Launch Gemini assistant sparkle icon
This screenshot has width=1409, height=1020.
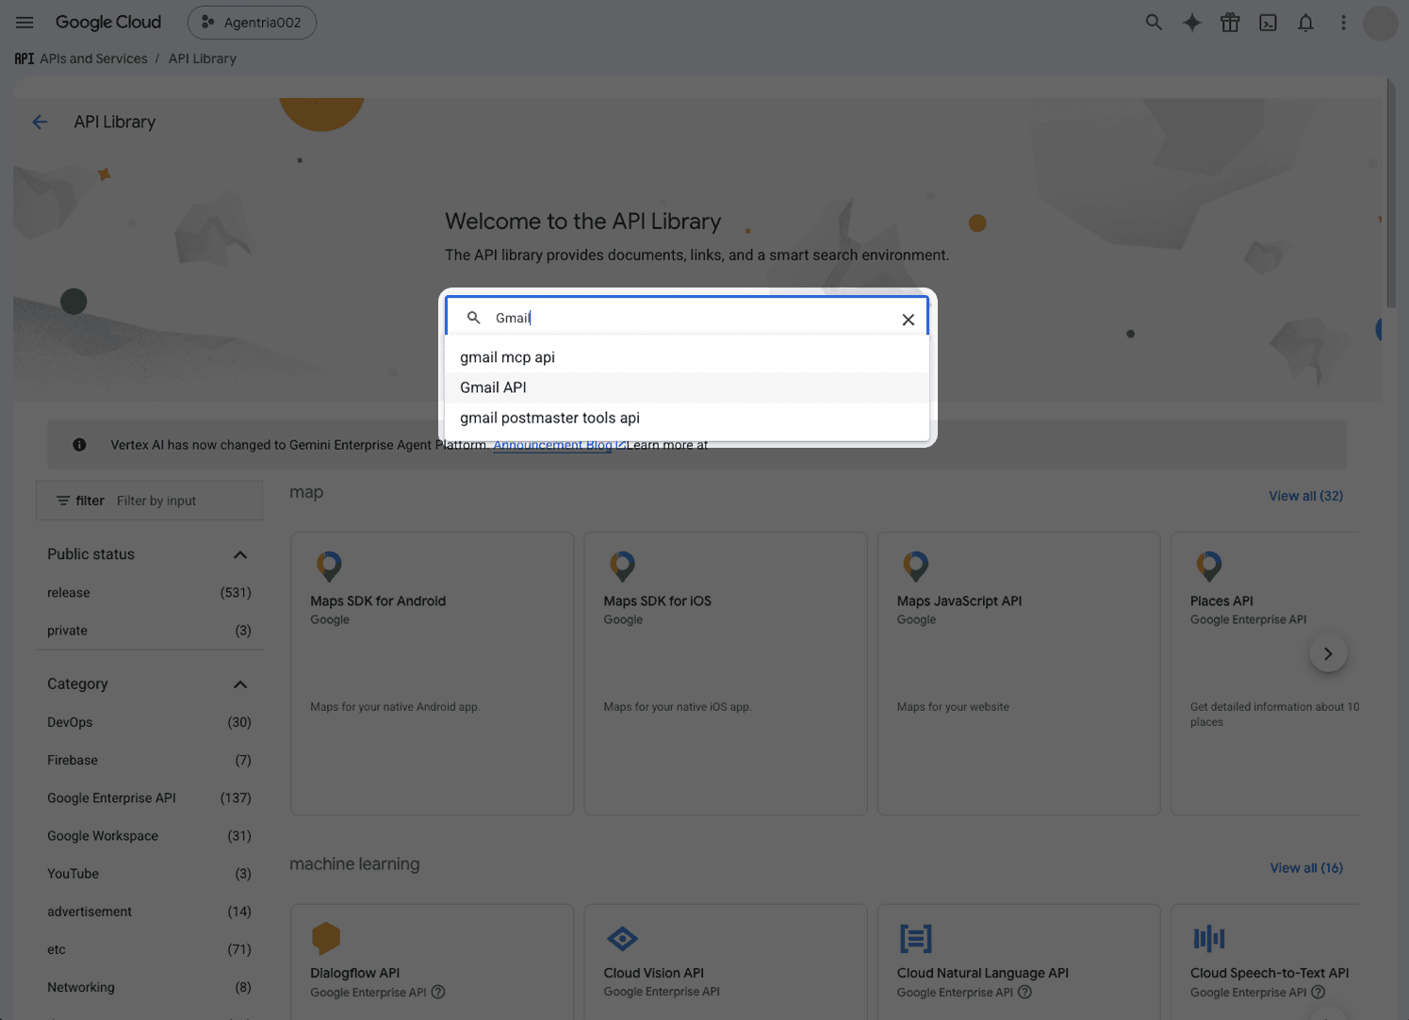point(1192,23)
